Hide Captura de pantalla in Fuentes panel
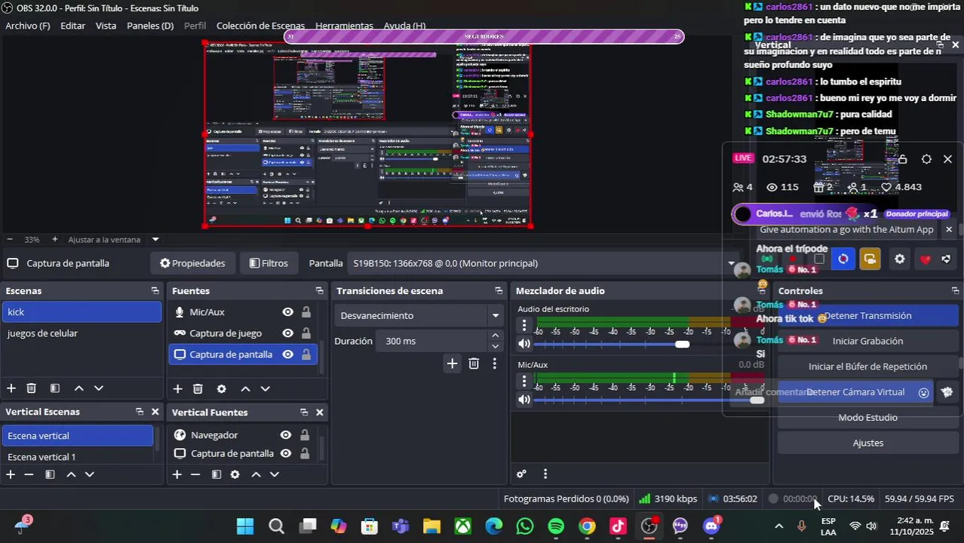The height and width of the screenshot is (543, 964). 287,354
